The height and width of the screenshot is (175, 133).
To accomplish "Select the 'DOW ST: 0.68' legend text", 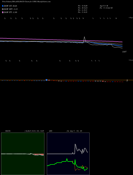I will click(x=10, y=6).
